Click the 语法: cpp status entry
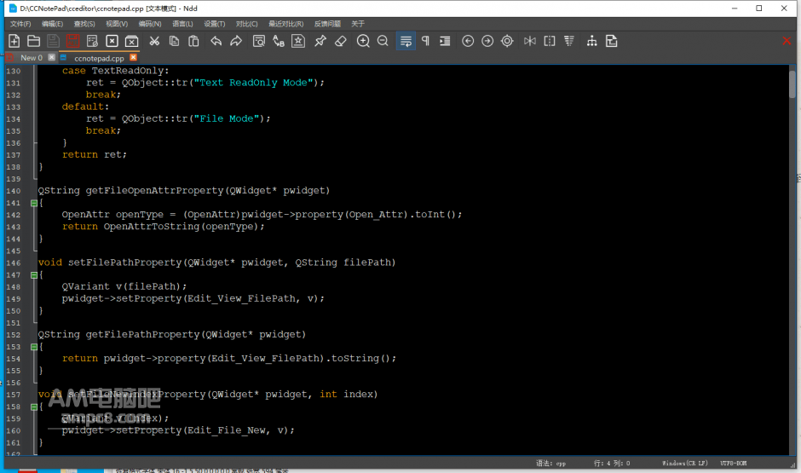Image resolution: width=801 pixels, height=473 pixels. (x=550, y=464)
